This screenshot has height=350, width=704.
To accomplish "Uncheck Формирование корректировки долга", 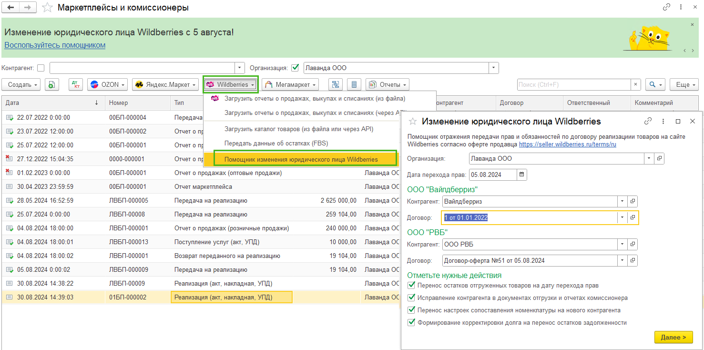I will 412,322.
